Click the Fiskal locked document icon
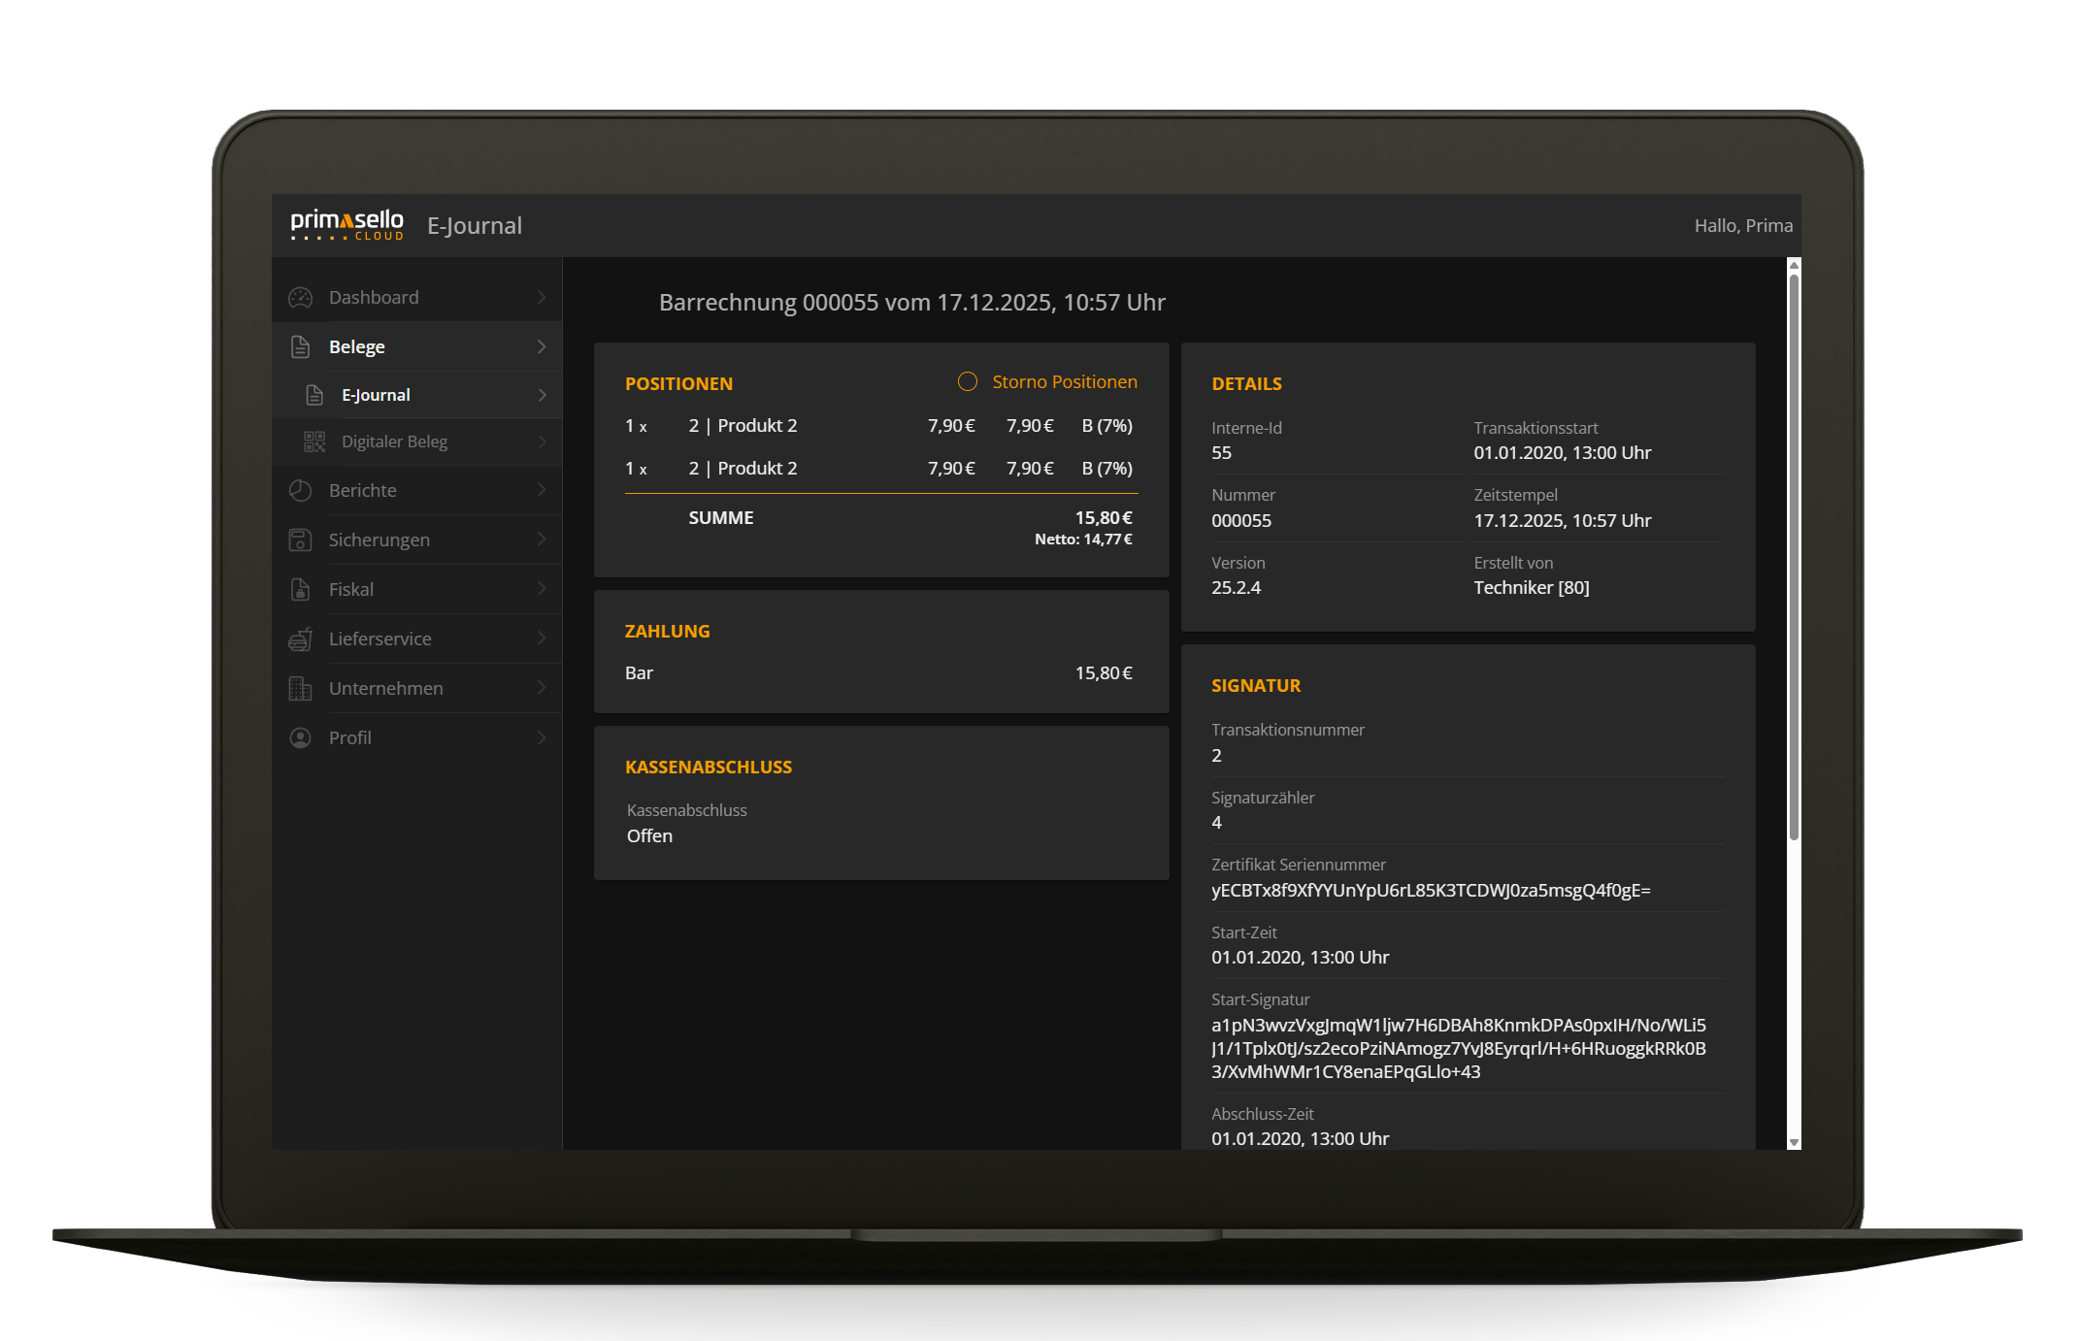The image size is (2080, 1341). click(301, 589)
